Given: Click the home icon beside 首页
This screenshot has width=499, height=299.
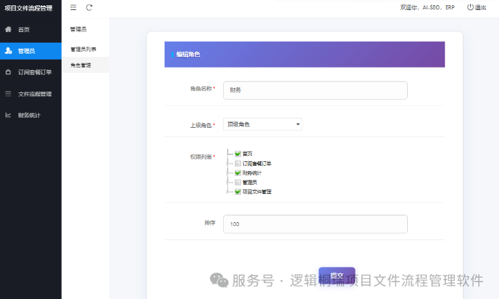Looking at the screenshot, I should 8,29.
